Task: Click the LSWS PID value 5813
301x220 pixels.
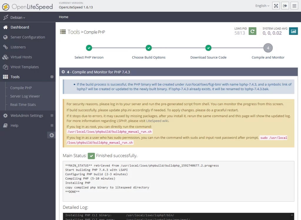Action: click(x=240, y=33)
